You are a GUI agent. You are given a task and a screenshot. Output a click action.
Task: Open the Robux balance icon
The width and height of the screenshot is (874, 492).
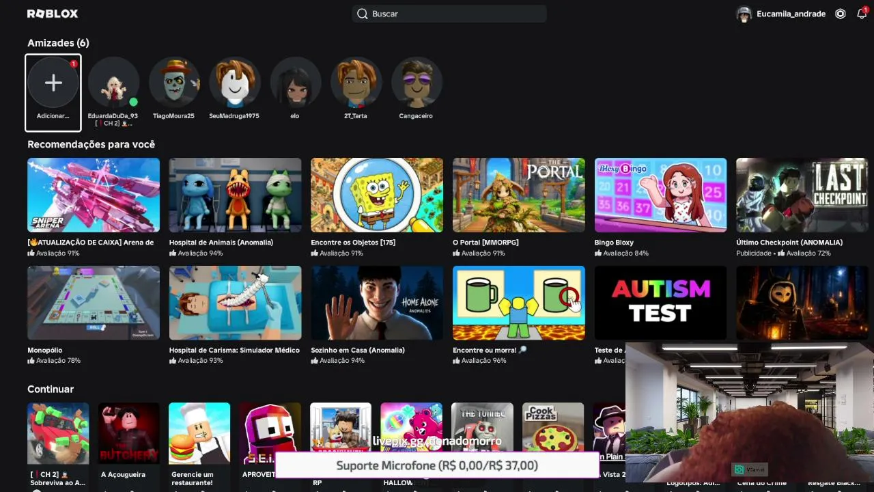841,14
